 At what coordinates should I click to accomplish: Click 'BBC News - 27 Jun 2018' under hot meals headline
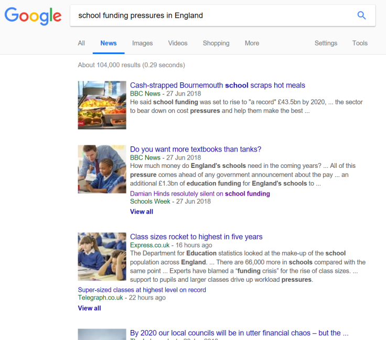[165, 94]
